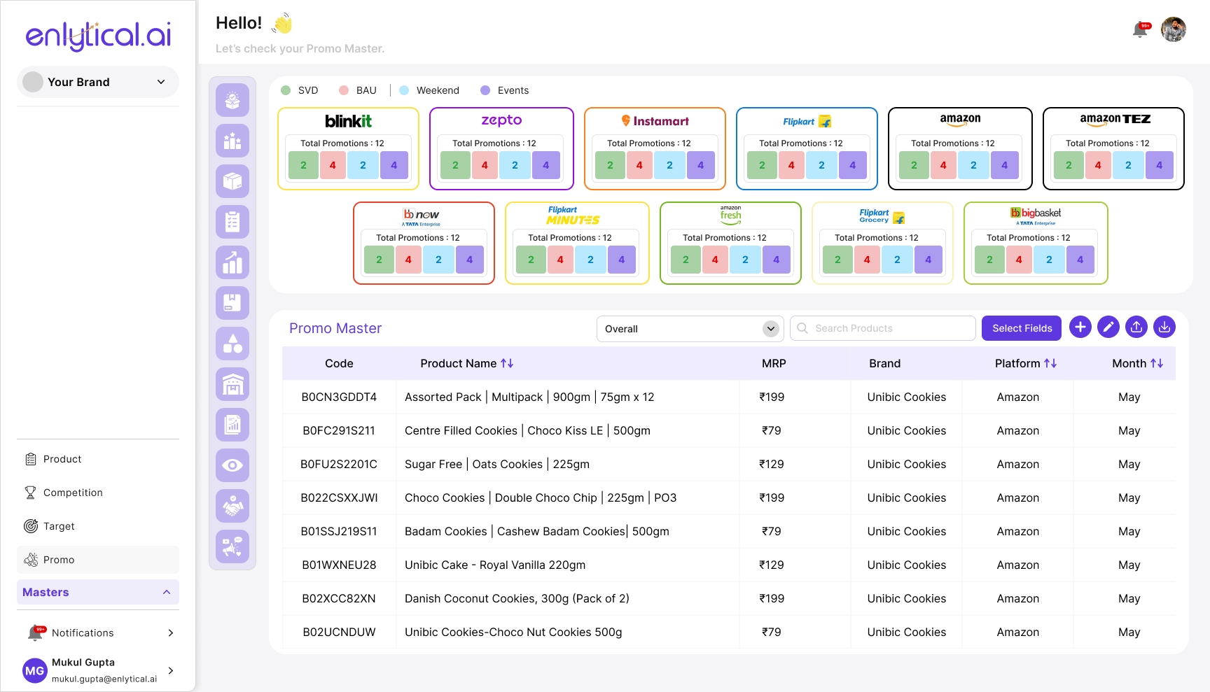Select the Instamart platform card
This screenshot has height=692, width=1210.
point(655,148)
